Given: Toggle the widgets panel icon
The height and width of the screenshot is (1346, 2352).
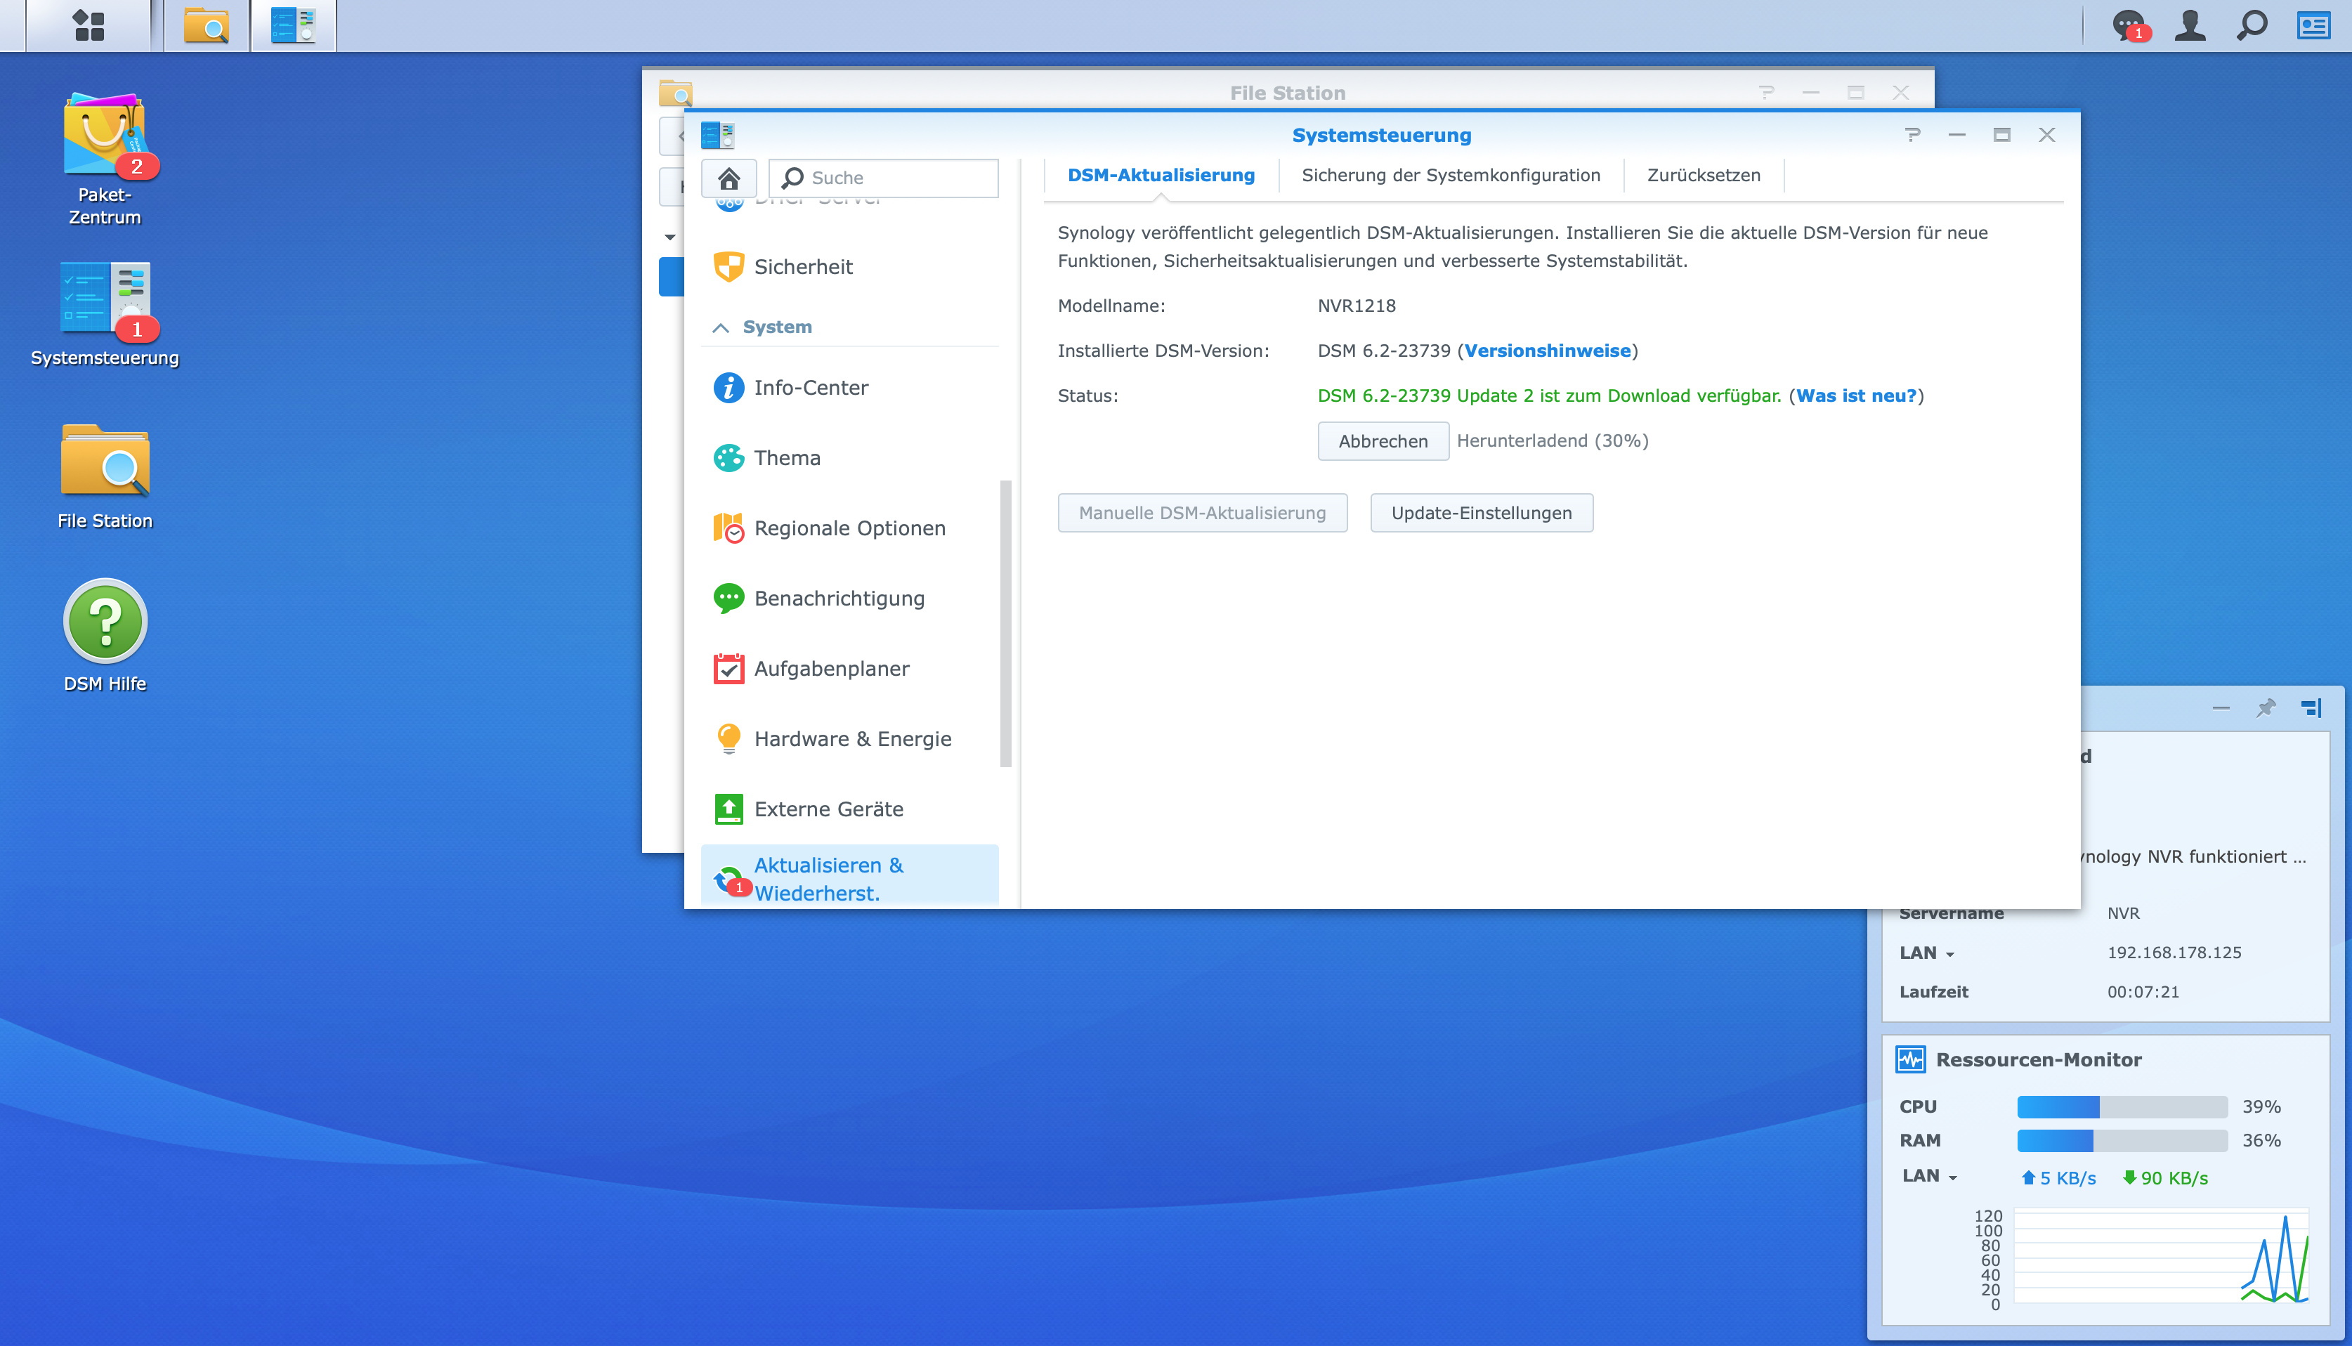Looking at the screenshot, I should [2313, 25].
